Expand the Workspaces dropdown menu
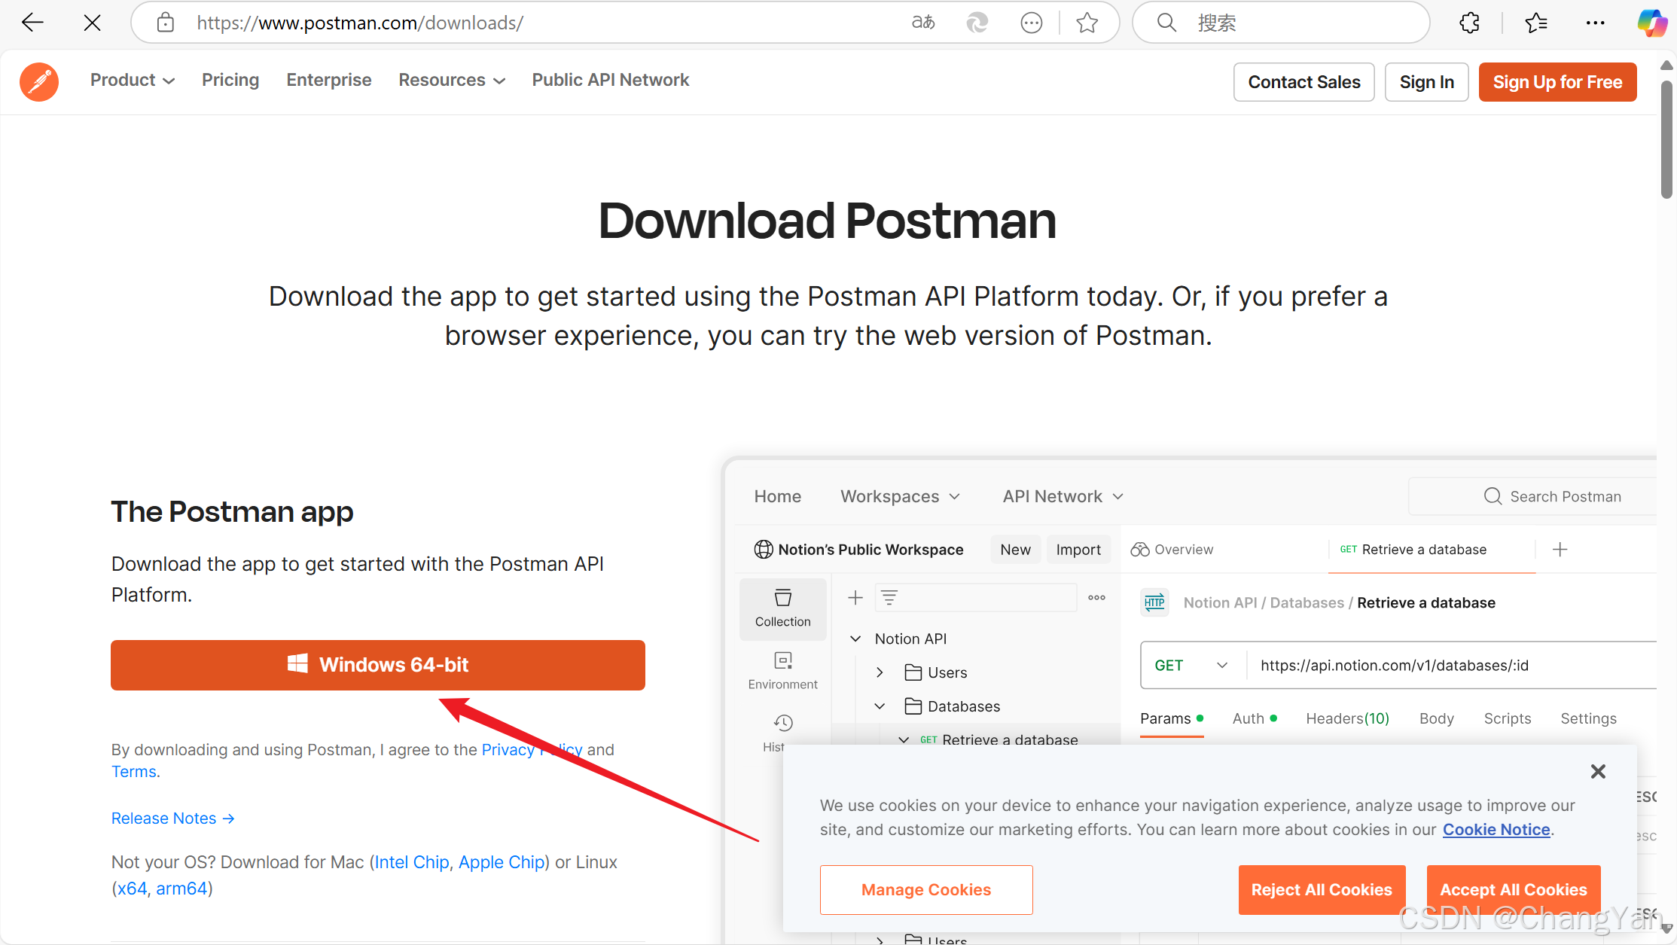This screenshot has height=945, width=1677. [901, 496]
